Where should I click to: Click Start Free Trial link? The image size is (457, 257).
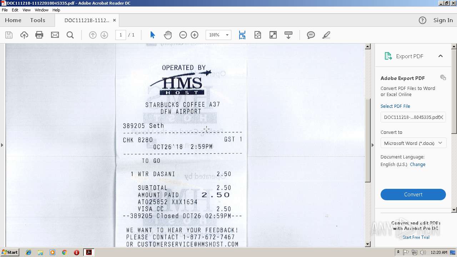click(416, 237)
